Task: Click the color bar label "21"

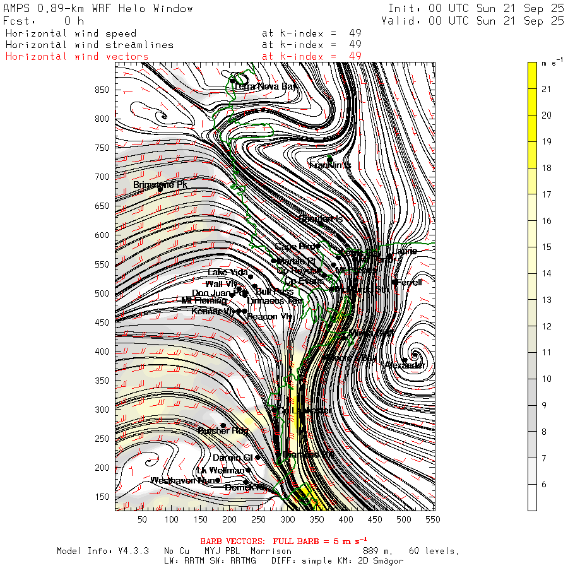Action: tap(547, 89)
